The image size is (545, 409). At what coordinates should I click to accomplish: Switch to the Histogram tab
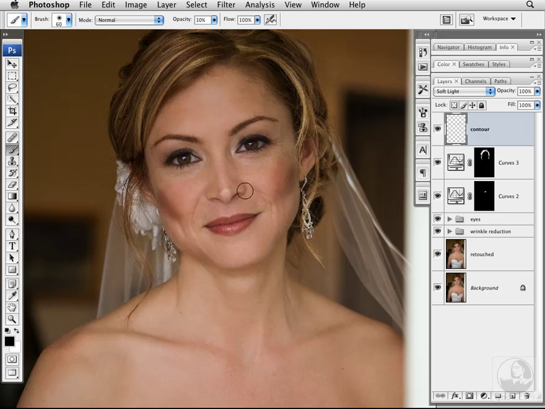(479, 47)
